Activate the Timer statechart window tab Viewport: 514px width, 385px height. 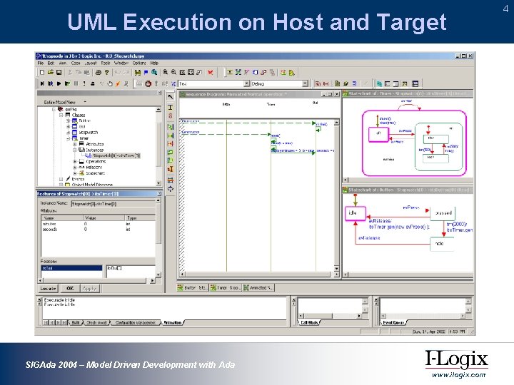pyautogui.click(x=225, y=287)
